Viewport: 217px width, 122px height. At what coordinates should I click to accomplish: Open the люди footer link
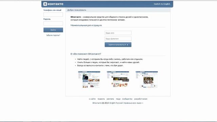[118, 99]
